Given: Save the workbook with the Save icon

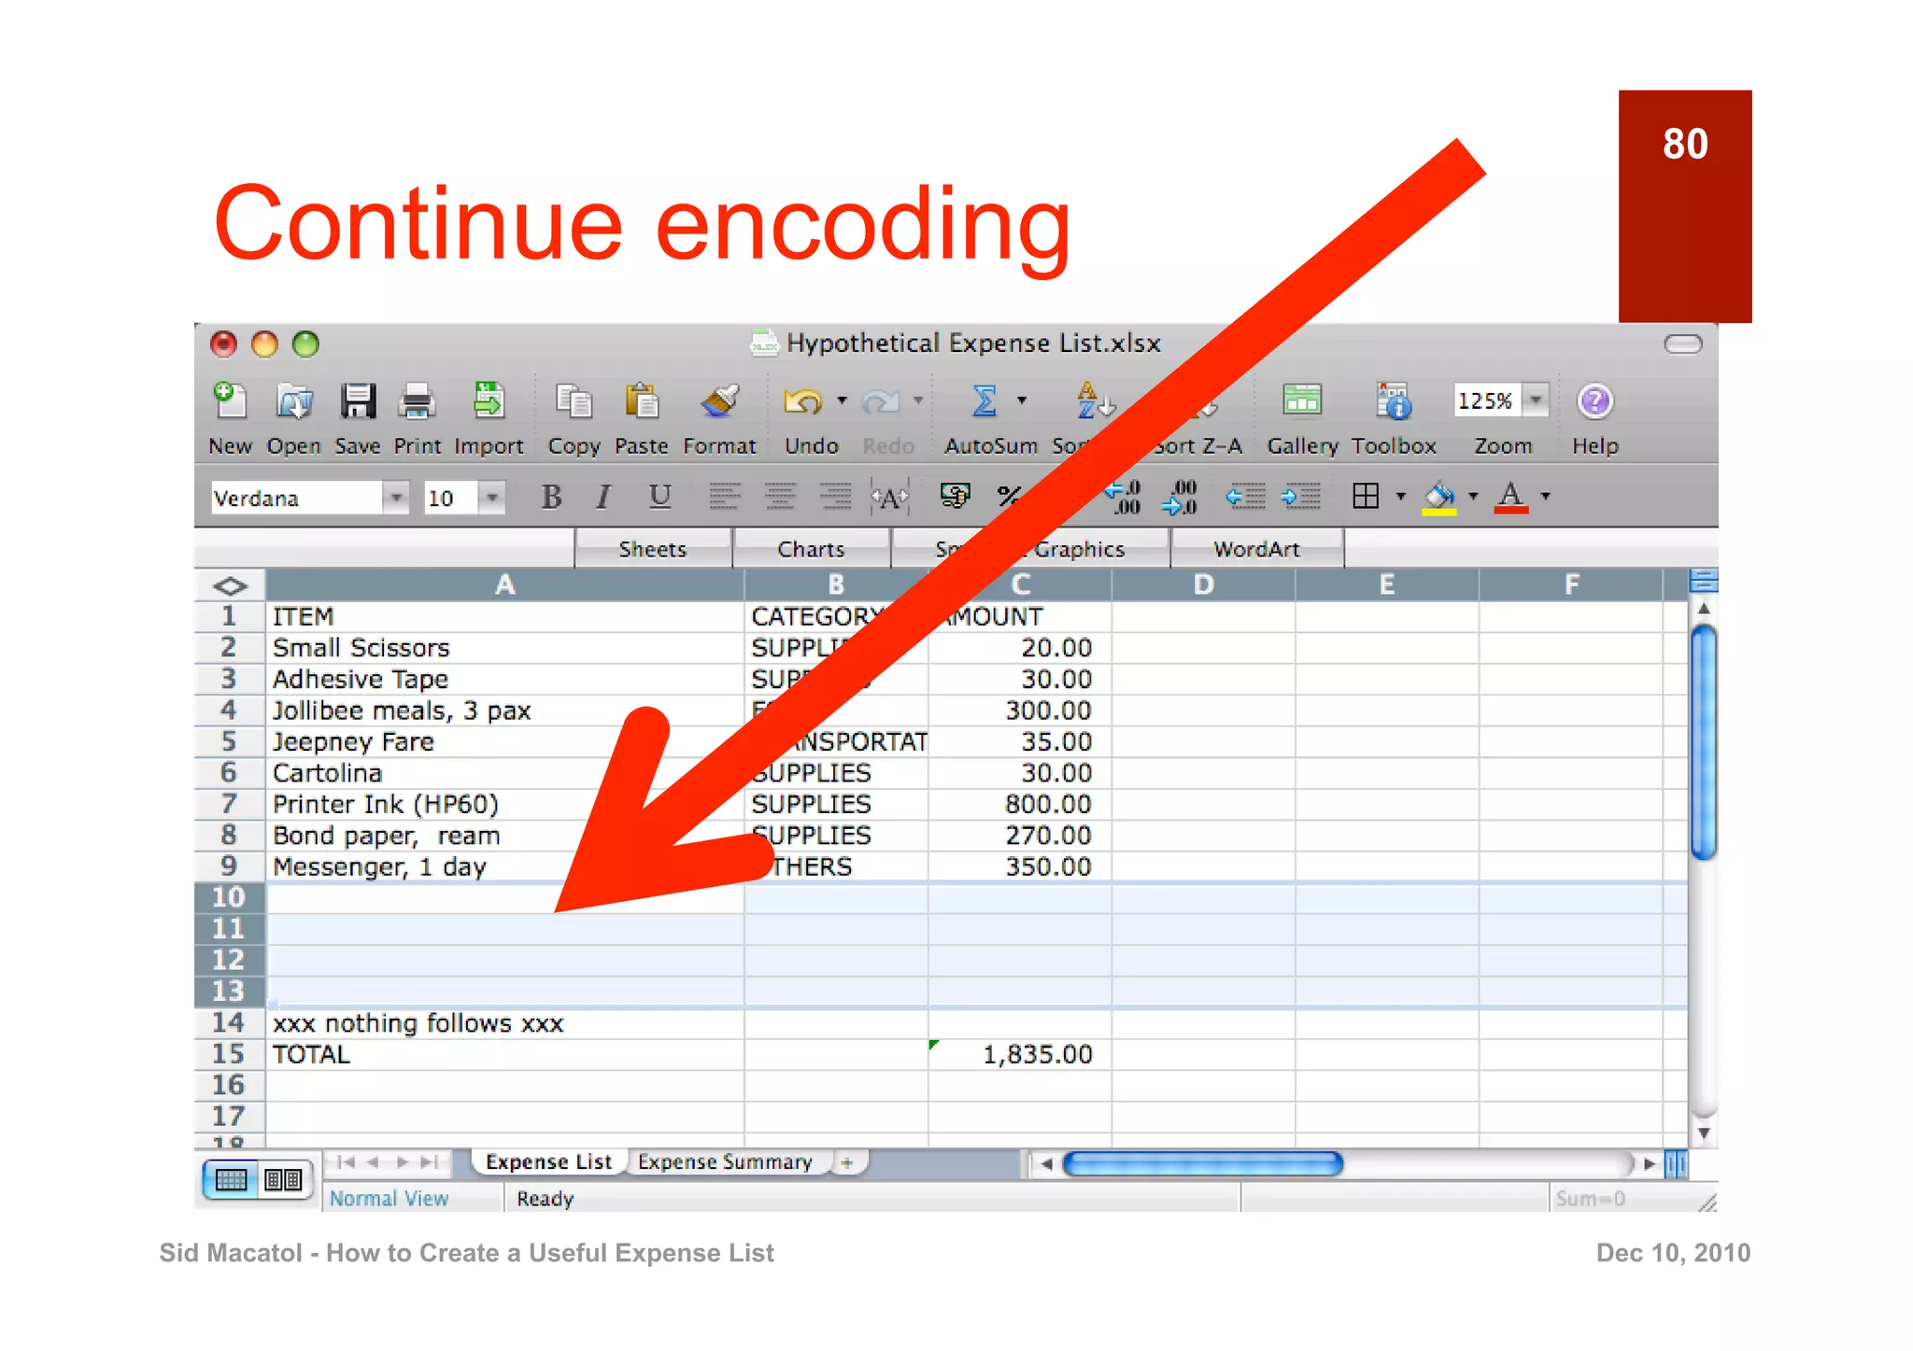Looking at the screenshot, I should (x=358, y=401).
